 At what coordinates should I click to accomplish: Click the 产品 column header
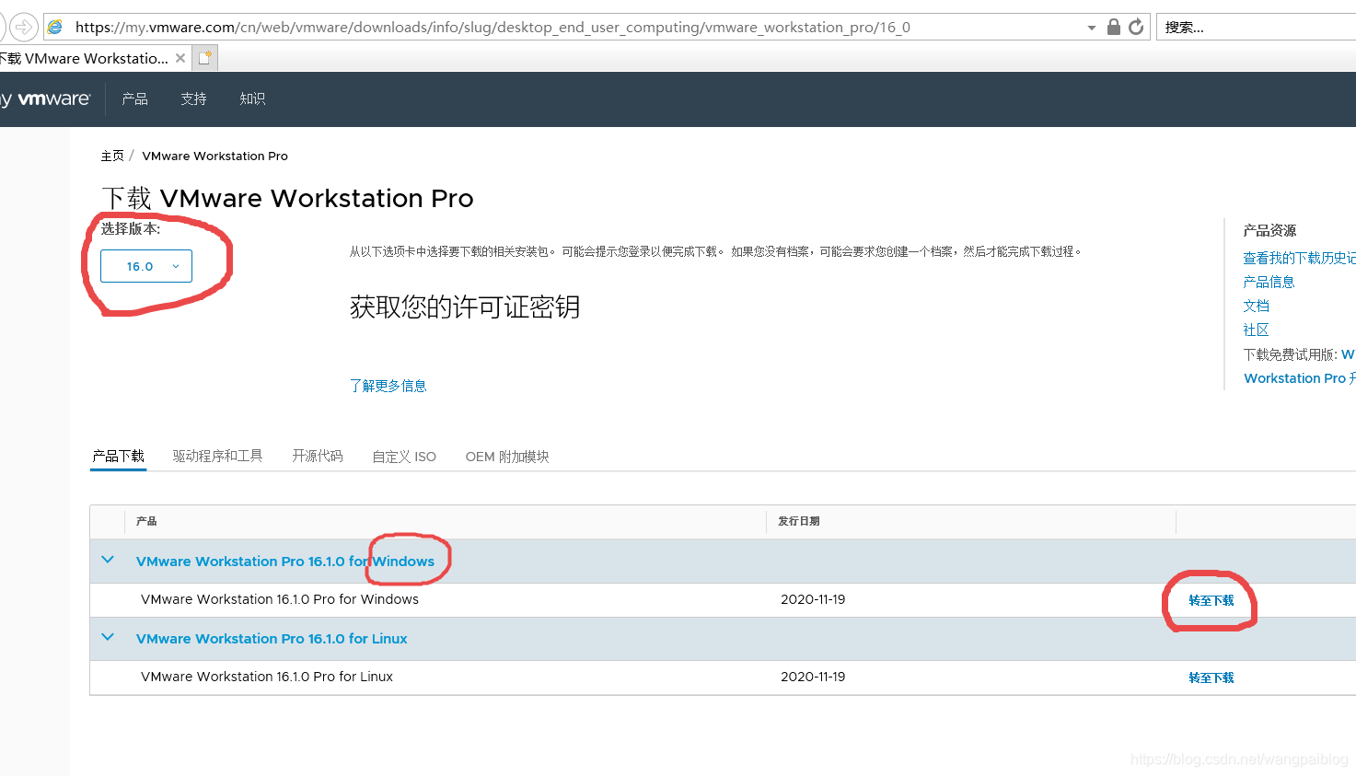(x=146, y=521)
